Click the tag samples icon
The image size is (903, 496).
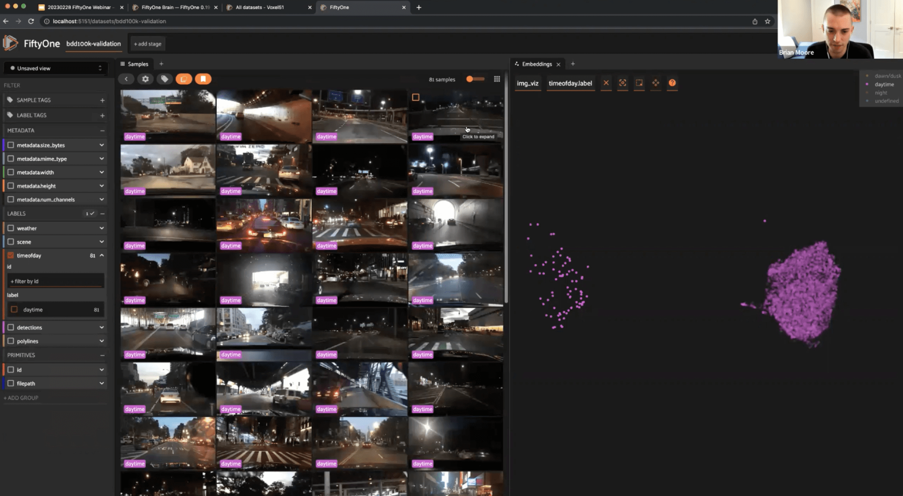[x=164, y=79]
